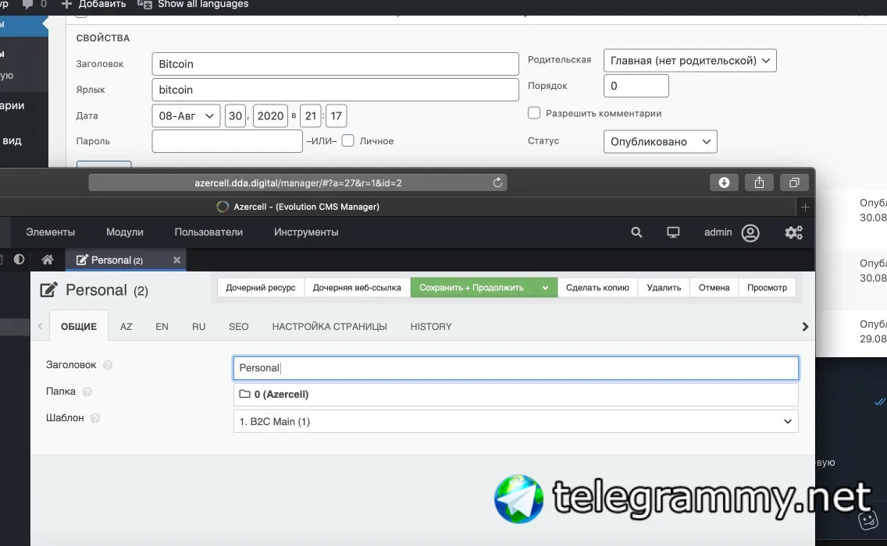Click the folder icon in Папка field
The image size is (887, 546).
tap(244, 394)
